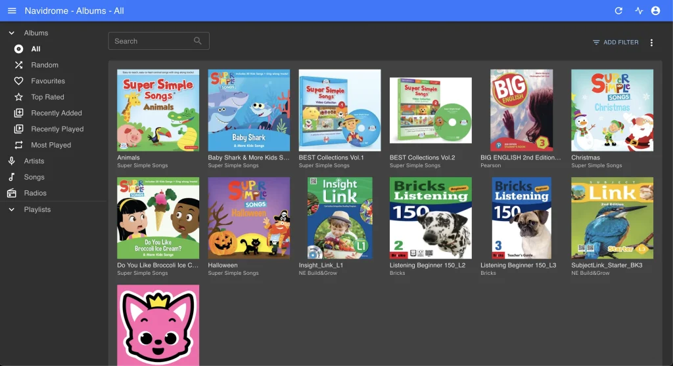Image resolution: width=673 pixels, height=366 pixels.
Task: Select Random in the sidebar
Action: tap(53, 65)
